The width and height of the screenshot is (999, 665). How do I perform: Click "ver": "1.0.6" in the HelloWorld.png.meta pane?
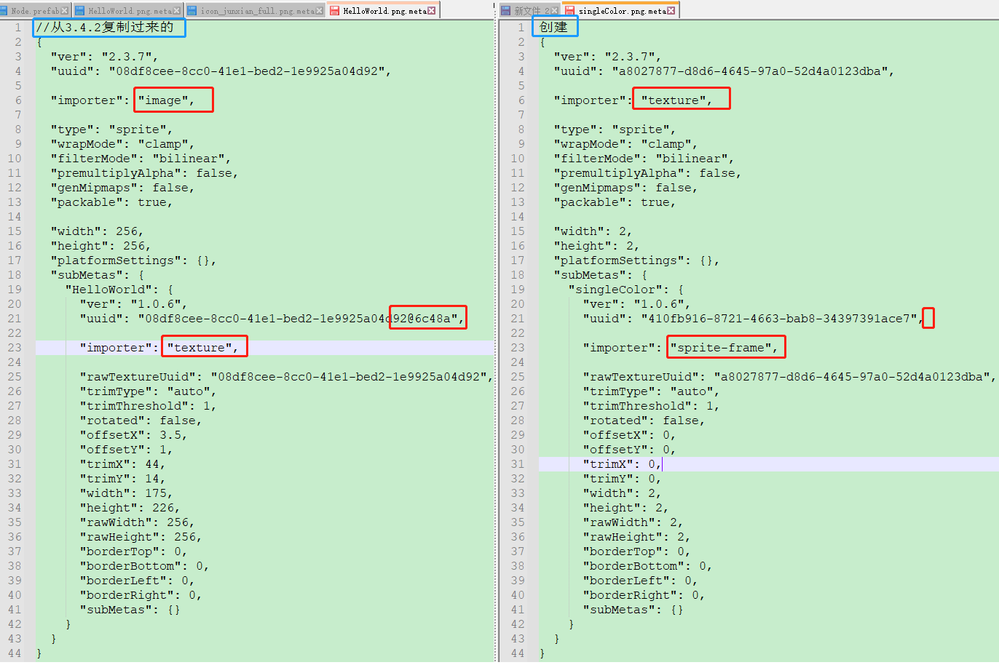click(134, 304)
